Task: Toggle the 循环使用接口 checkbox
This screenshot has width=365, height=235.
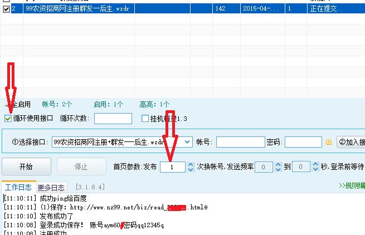Action: [x=8, y=119]
